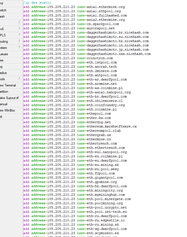Open the Radius menu item
Screen dimensions: 187x237
pos(11,73)
